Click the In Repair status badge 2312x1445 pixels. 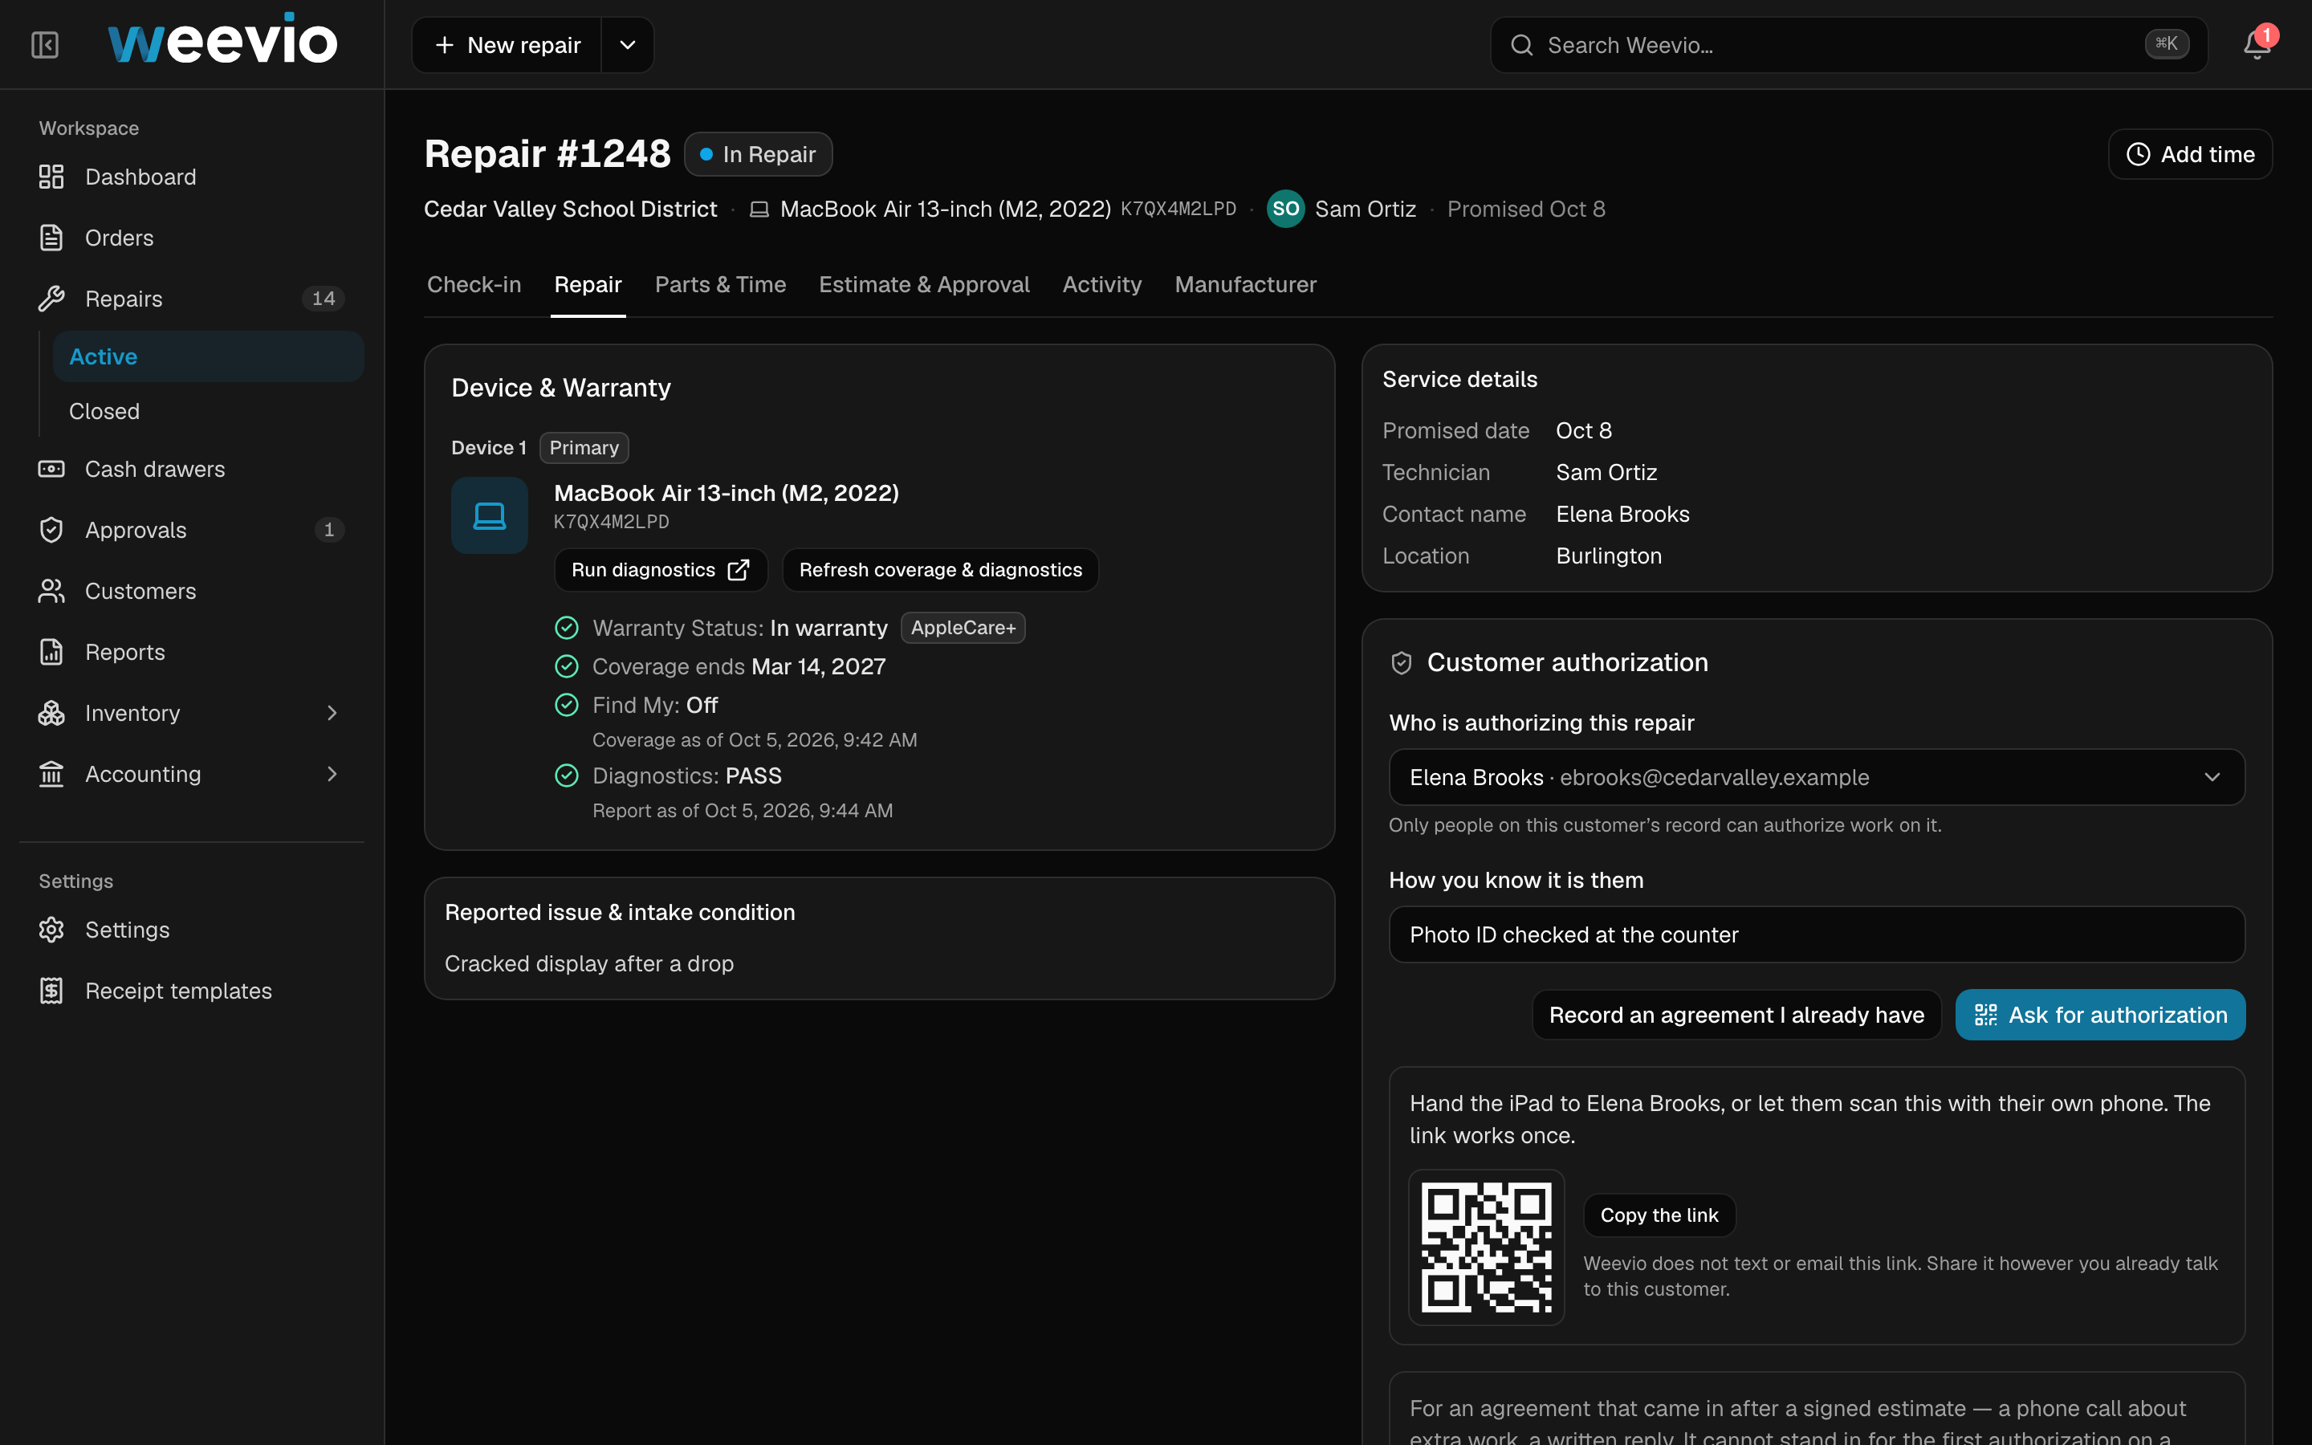point(758,155)
